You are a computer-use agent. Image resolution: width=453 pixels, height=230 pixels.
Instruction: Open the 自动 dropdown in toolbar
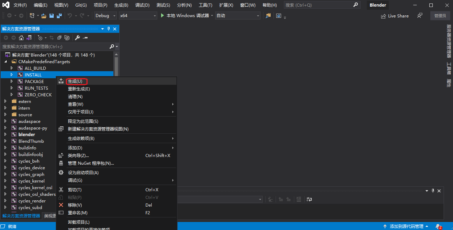click(x=238, y=16)
